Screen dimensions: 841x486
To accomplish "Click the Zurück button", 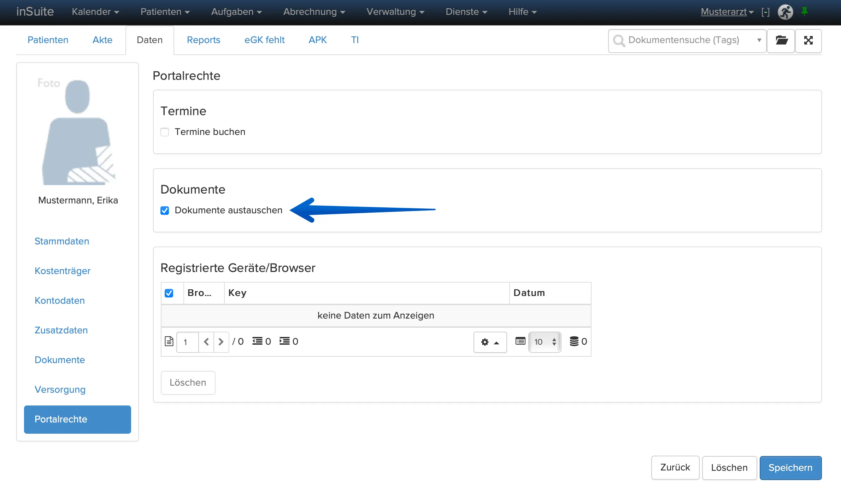I will [x=675, y=468].
